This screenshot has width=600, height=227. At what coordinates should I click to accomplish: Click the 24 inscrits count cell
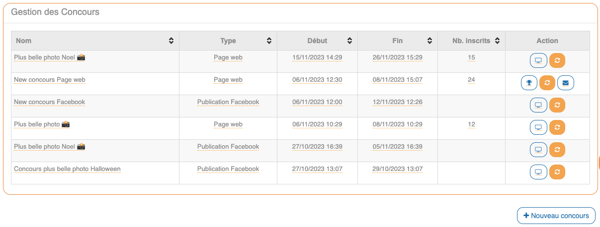[471, 80]
